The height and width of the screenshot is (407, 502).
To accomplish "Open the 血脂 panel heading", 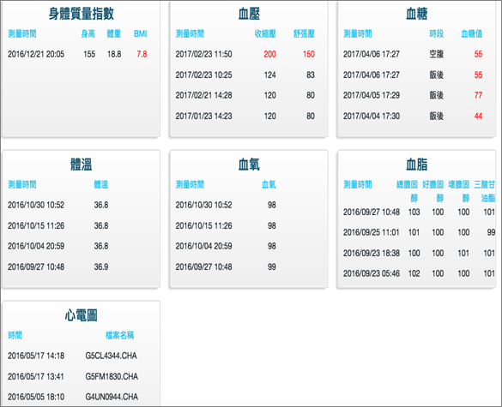I will pyautogui.click(x=416, y=165).
